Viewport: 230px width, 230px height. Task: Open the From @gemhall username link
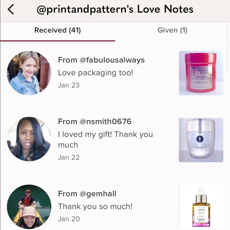87,194
